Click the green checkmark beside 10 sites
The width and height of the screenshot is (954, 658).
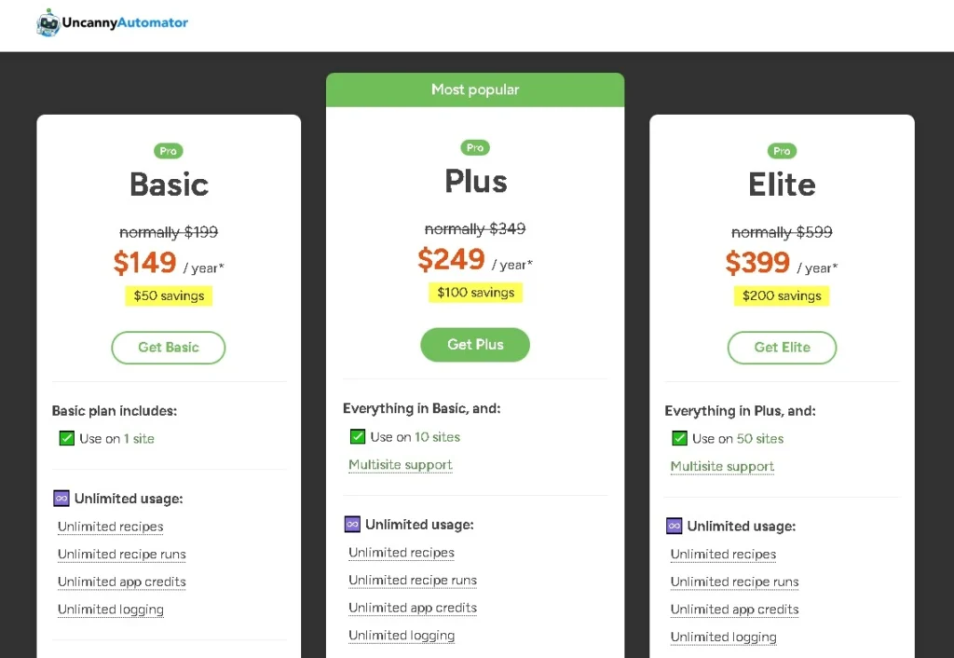pyautogui.click(x=358, y=436)
